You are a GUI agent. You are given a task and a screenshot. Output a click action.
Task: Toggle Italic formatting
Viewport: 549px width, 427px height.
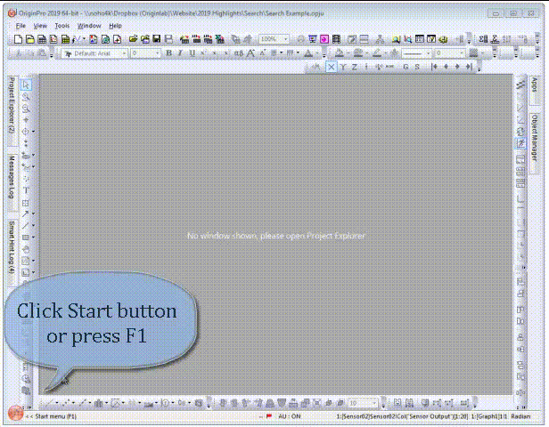point(180,53)
